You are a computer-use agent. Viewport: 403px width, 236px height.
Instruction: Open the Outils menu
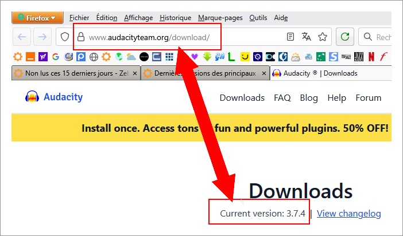258,18
